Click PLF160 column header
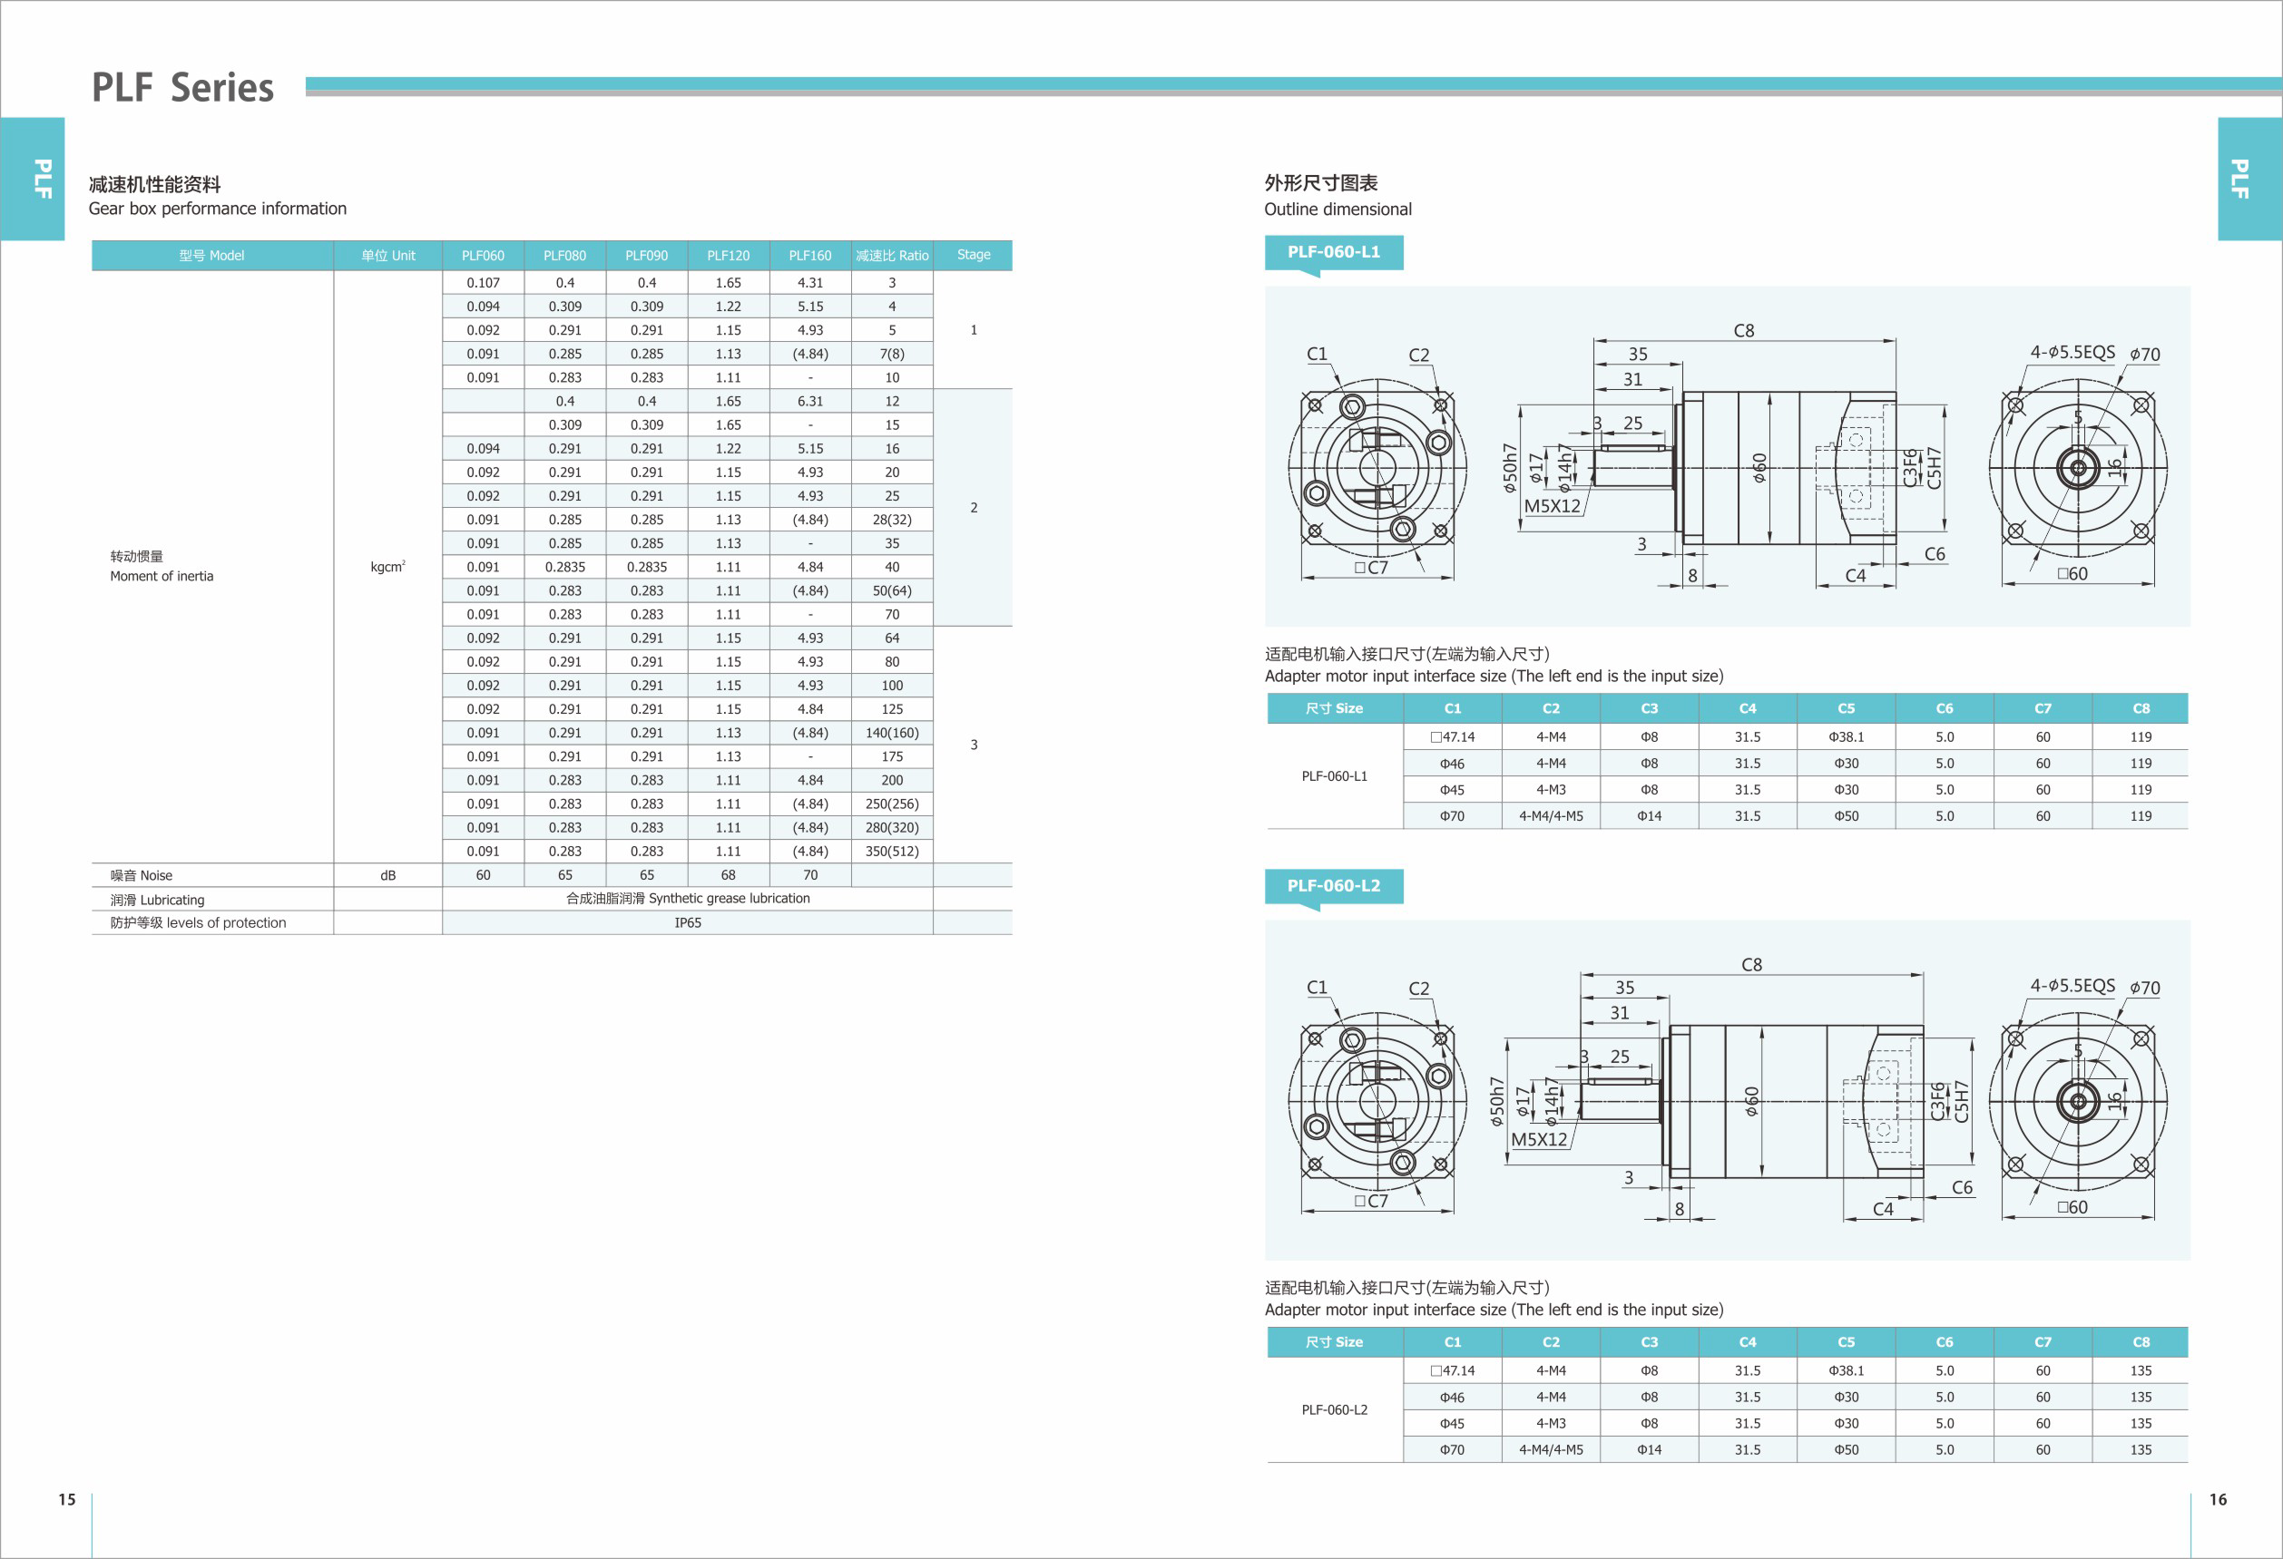The height and width of the screenshot is (1559, 2283). [x=809, y=255]
